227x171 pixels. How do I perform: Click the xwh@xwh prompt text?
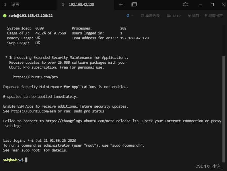[10, 160]
